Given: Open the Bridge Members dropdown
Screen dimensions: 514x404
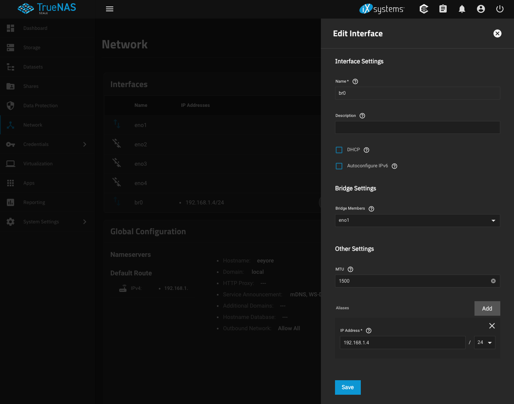Looking at the screenshot, I should 418,221.
